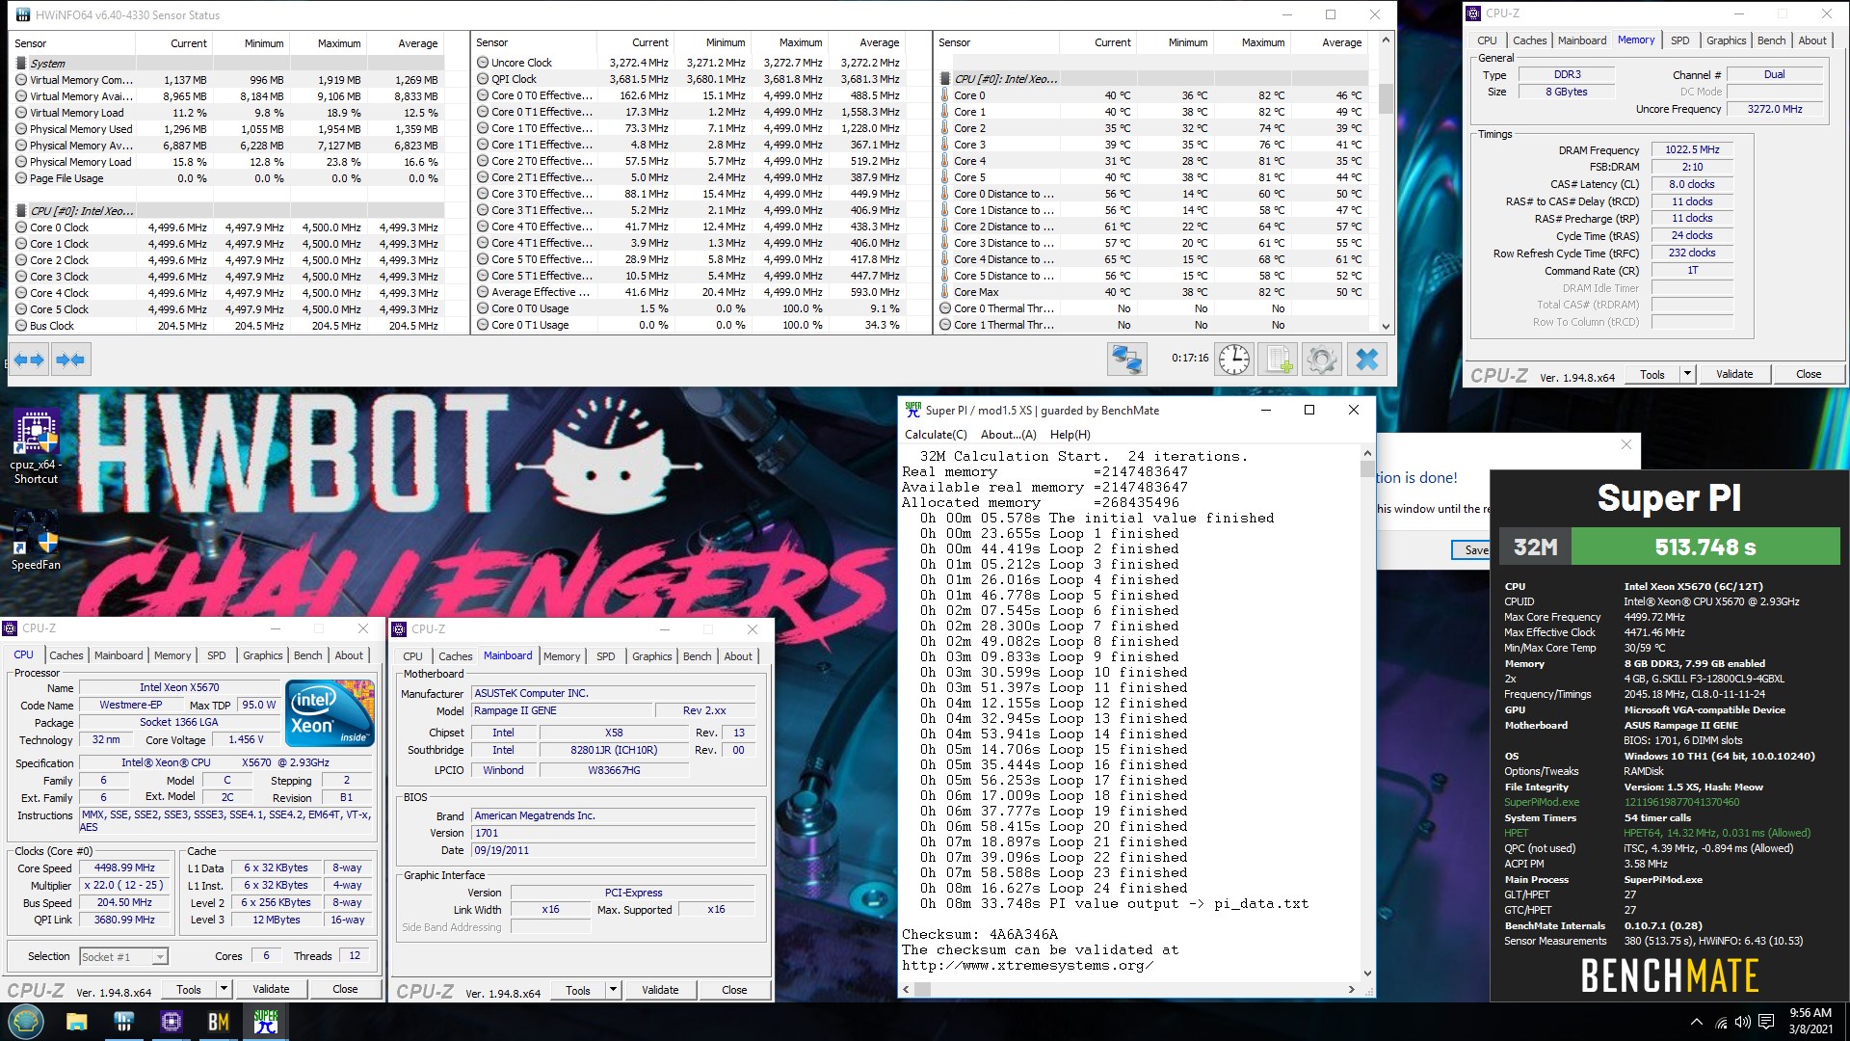Click Close in bottom-left CPU-Z CPU window
The image size is (1850, 1041).
345,989
